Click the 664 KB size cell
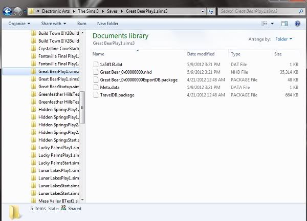Image resolution: width=307 pixels, height=221 pixels. [292, 95]
